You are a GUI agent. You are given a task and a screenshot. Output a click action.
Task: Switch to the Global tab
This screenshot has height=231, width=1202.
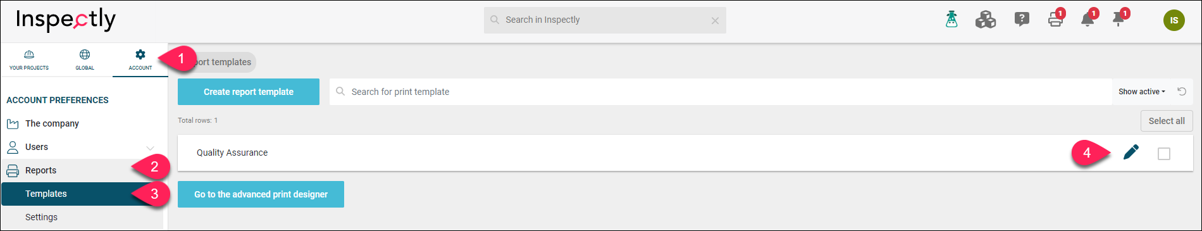click(85, 60)
